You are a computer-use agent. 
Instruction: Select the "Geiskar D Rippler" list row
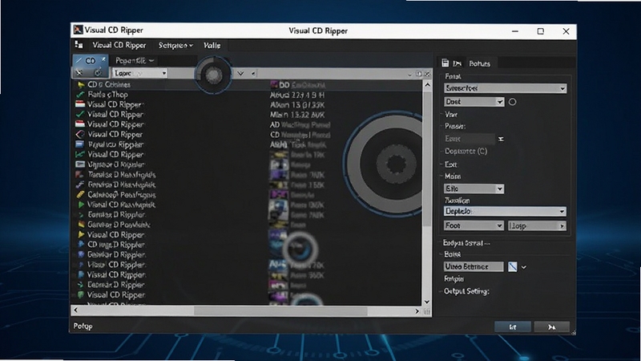coord(116,254)
